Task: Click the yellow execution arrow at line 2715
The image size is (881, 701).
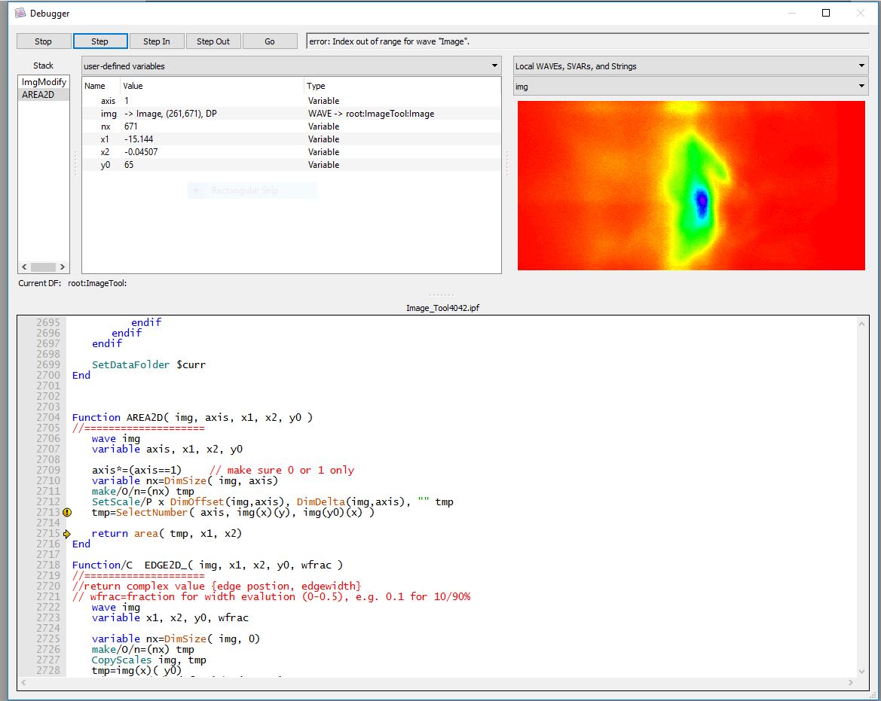Action: coord(67,534)
